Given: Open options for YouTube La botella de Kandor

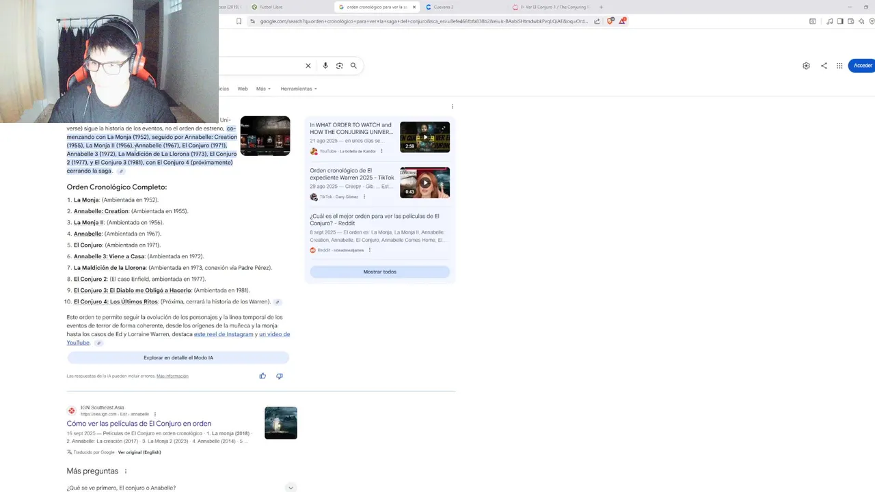Looking at the screenshot, I should pyautogui.click(x=381, y=151).
